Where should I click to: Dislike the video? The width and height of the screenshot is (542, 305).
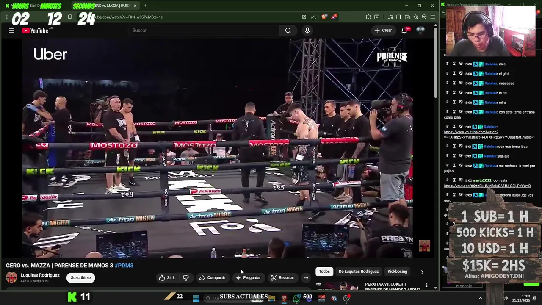[x=185, y=278]
